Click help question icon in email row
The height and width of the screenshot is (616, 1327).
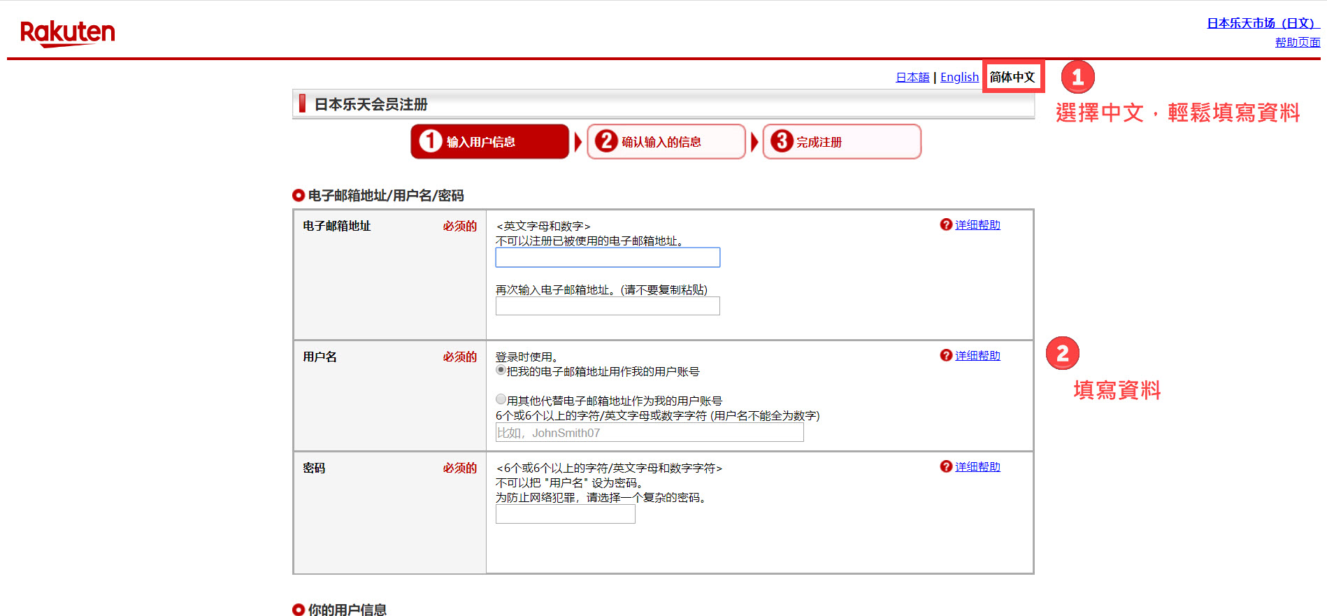click(946, 224)
